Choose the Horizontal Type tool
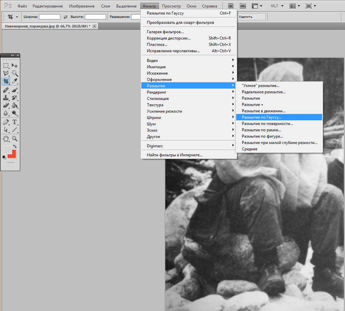The image size is (345, 311). 15,122
